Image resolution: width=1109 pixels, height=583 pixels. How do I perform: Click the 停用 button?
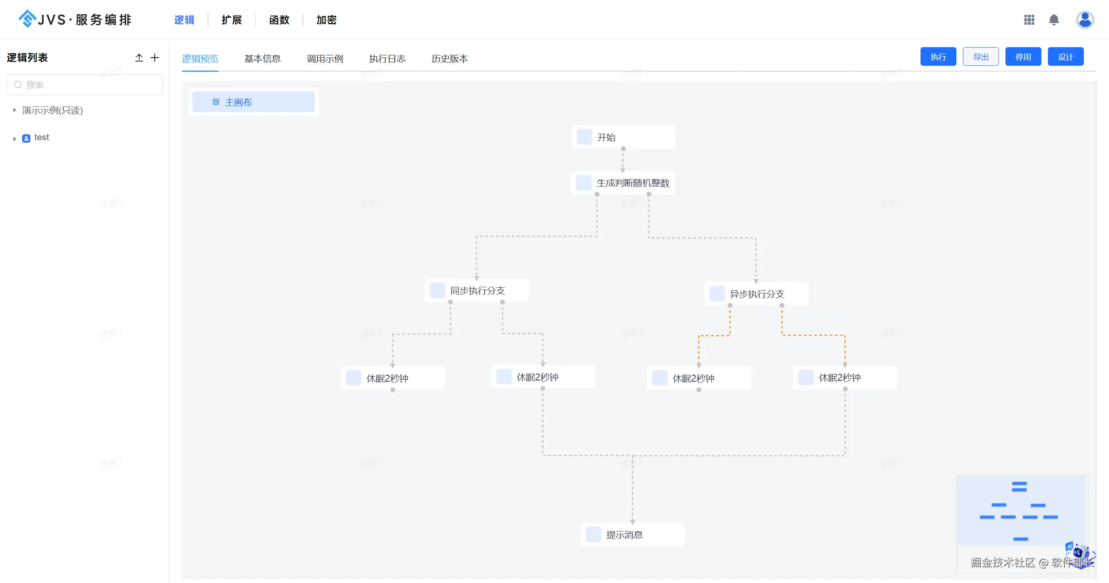coord(1023,57)
